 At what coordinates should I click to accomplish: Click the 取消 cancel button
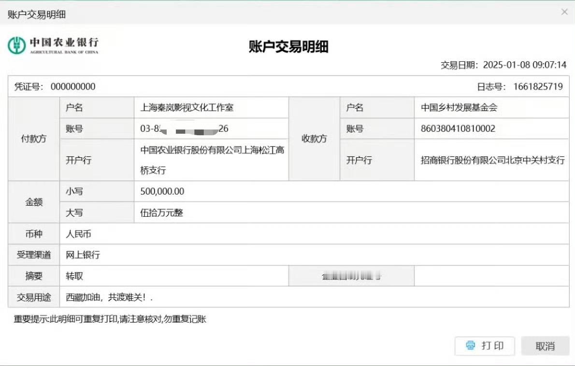coord(545,346)
